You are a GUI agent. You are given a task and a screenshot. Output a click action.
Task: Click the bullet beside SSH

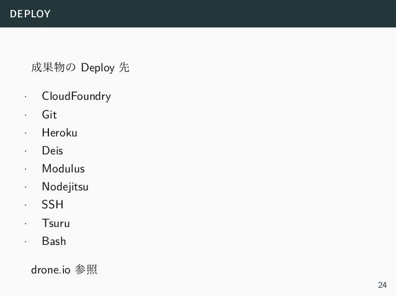(x=25, y=205)
